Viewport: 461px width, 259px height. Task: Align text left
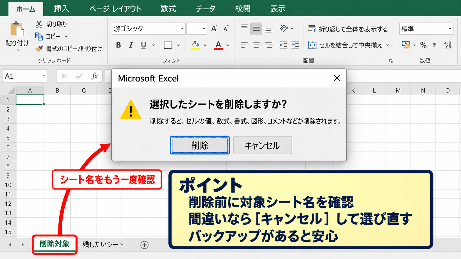pos(244,45)
